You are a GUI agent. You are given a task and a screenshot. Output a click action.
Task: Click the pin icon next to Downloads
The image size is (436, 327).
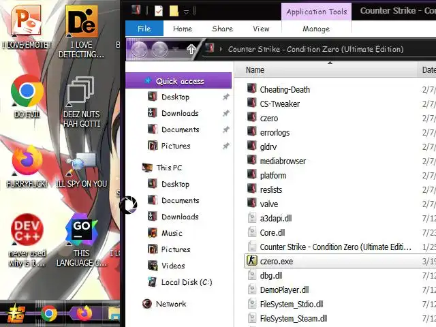click(226, 113)
